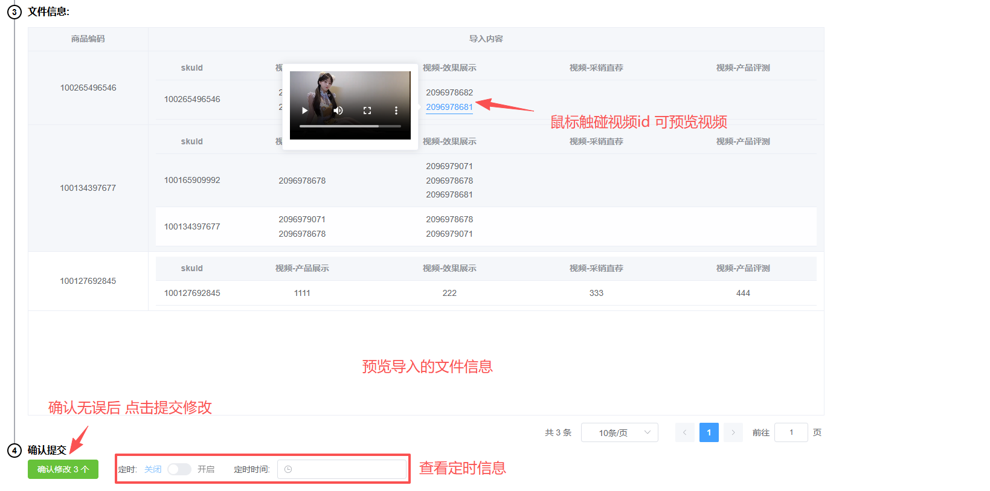Play the video preview
Image resolution: width=990 pixels, height=491 pixels.
(304, 111)
